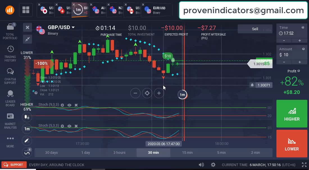This screenshot has width=309, height=170.
Task: Click the grid layout icon
Action: click(x=26, y=10)
